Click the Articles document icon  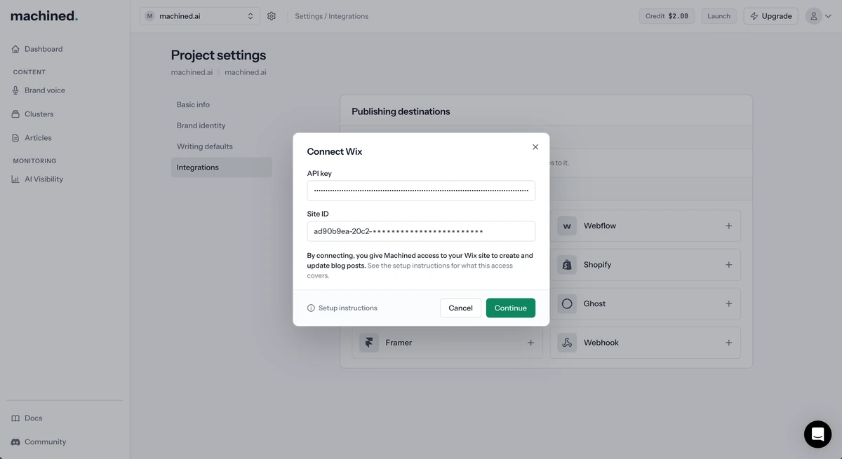(15, 138)
